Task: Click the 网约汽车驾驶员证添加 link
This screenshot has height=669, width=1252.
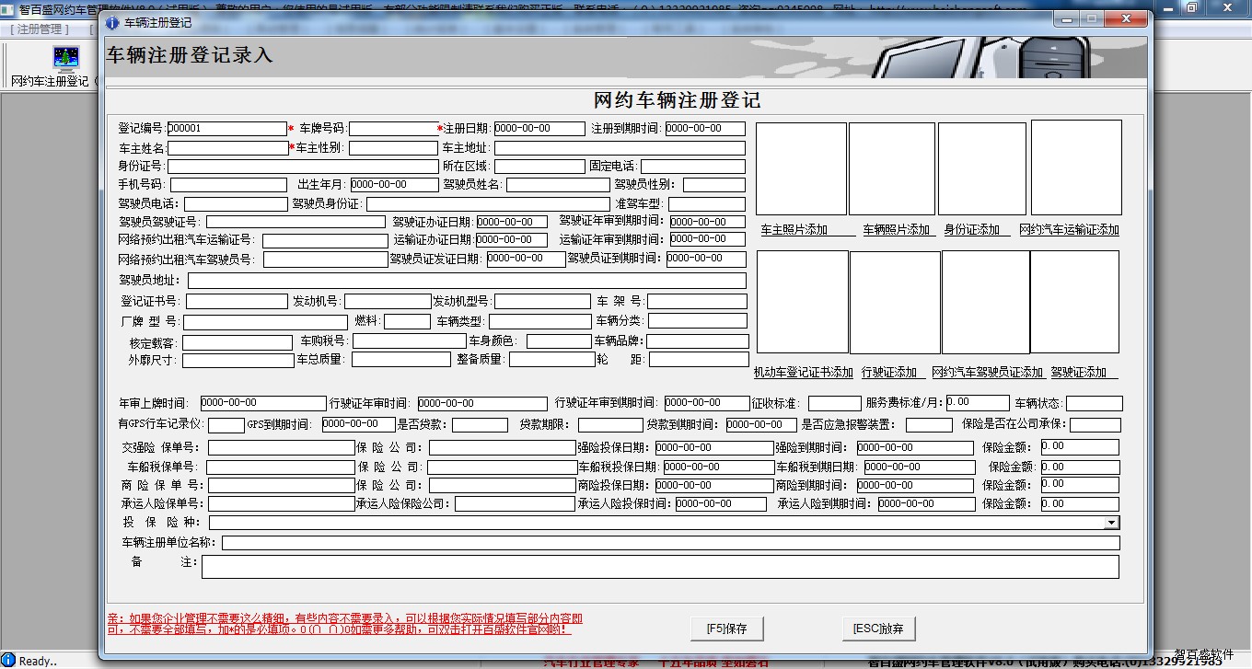Action: pyautogui.click(x=988, y=373)
